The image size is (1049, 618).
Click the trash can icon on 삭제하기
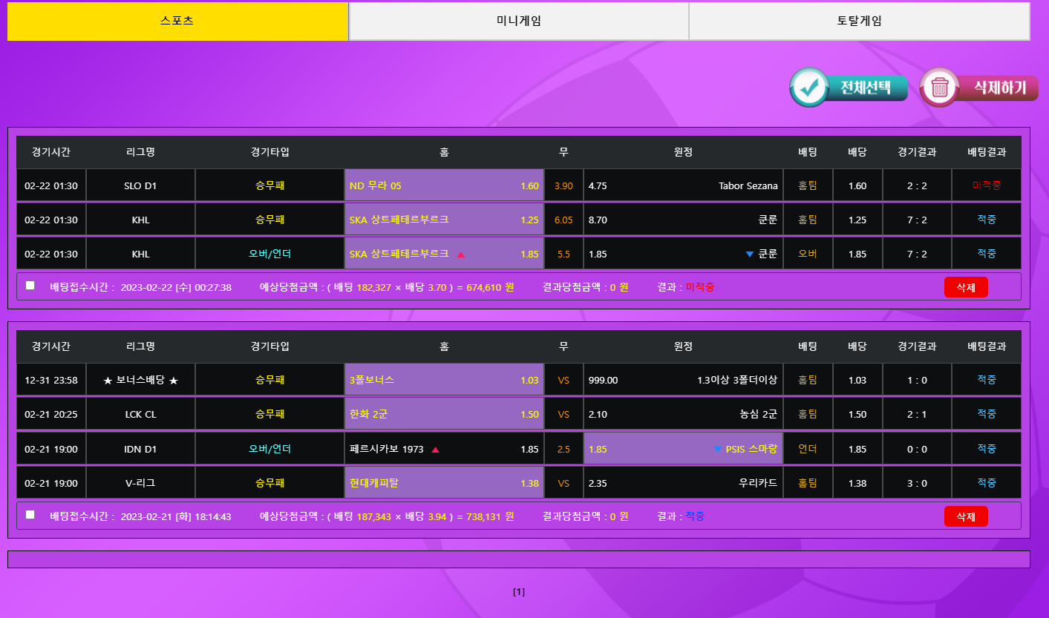940,88
